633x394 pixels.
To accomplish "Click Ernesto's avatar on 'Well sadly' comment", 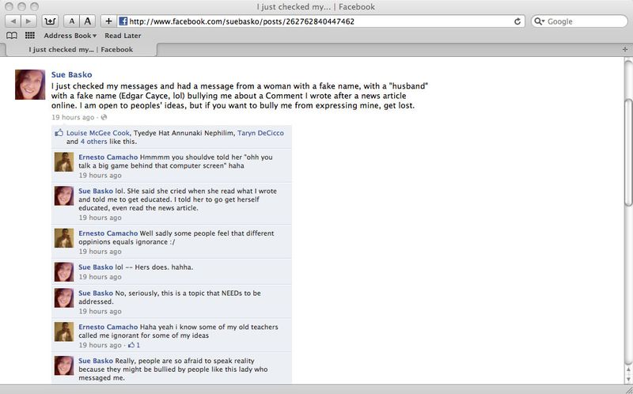I will click(x=64, y=238).
